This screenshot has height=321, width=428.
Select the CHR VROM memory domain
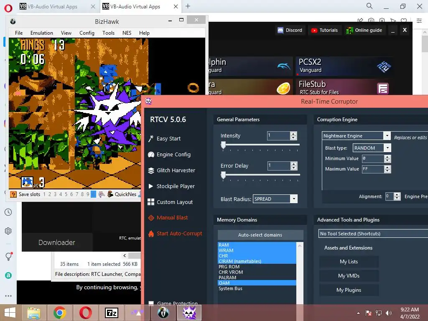pos(257,272)
